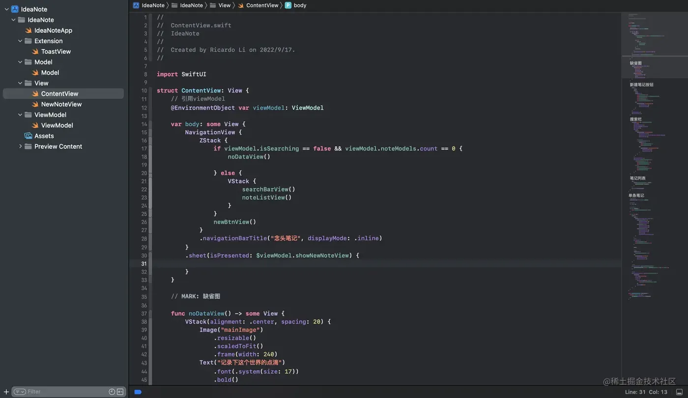688x398 pixels.
Task: Click func noDataView declaration
Action: coord(228,313)
